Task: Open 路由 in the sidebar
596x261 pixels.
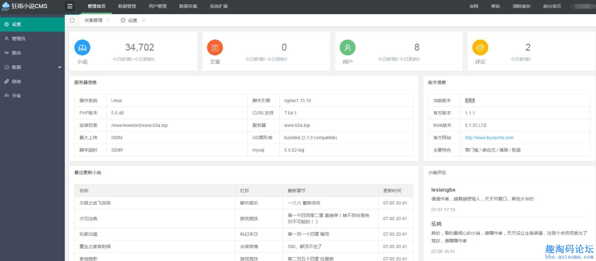Action: [16, 53]
